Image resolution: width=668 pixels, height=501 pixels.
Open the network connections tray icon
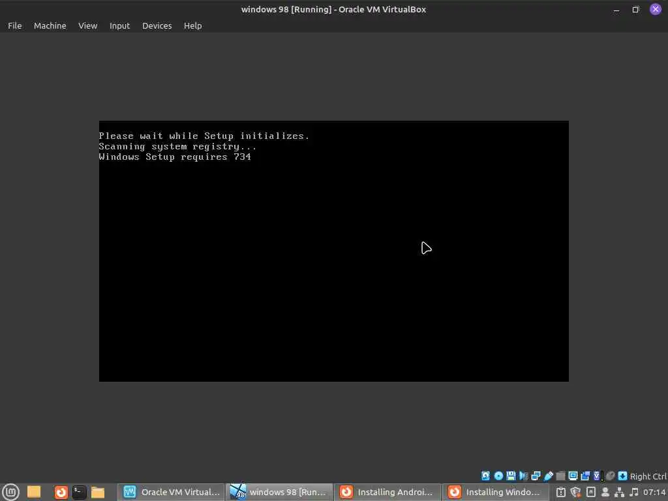tap(620, 492)
